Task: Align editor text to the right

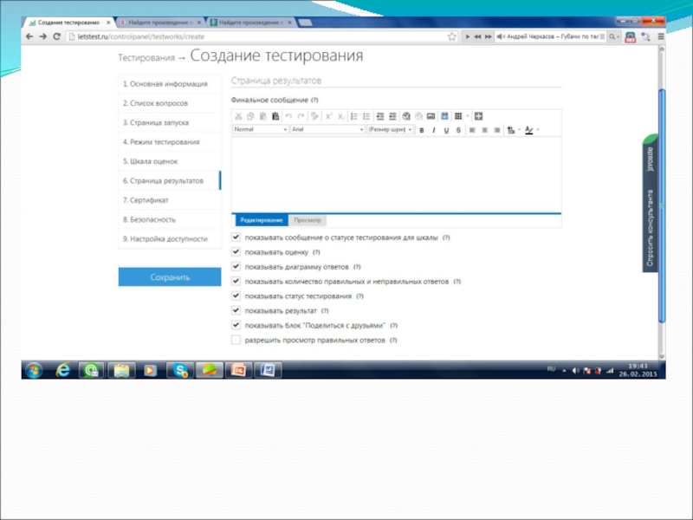Action: [496, 130]
